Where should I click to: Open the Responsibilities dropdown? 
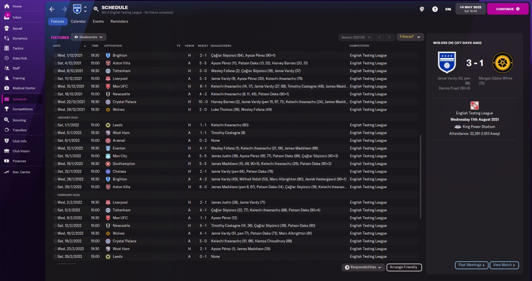pyautogui.click(x=363, y=267)
